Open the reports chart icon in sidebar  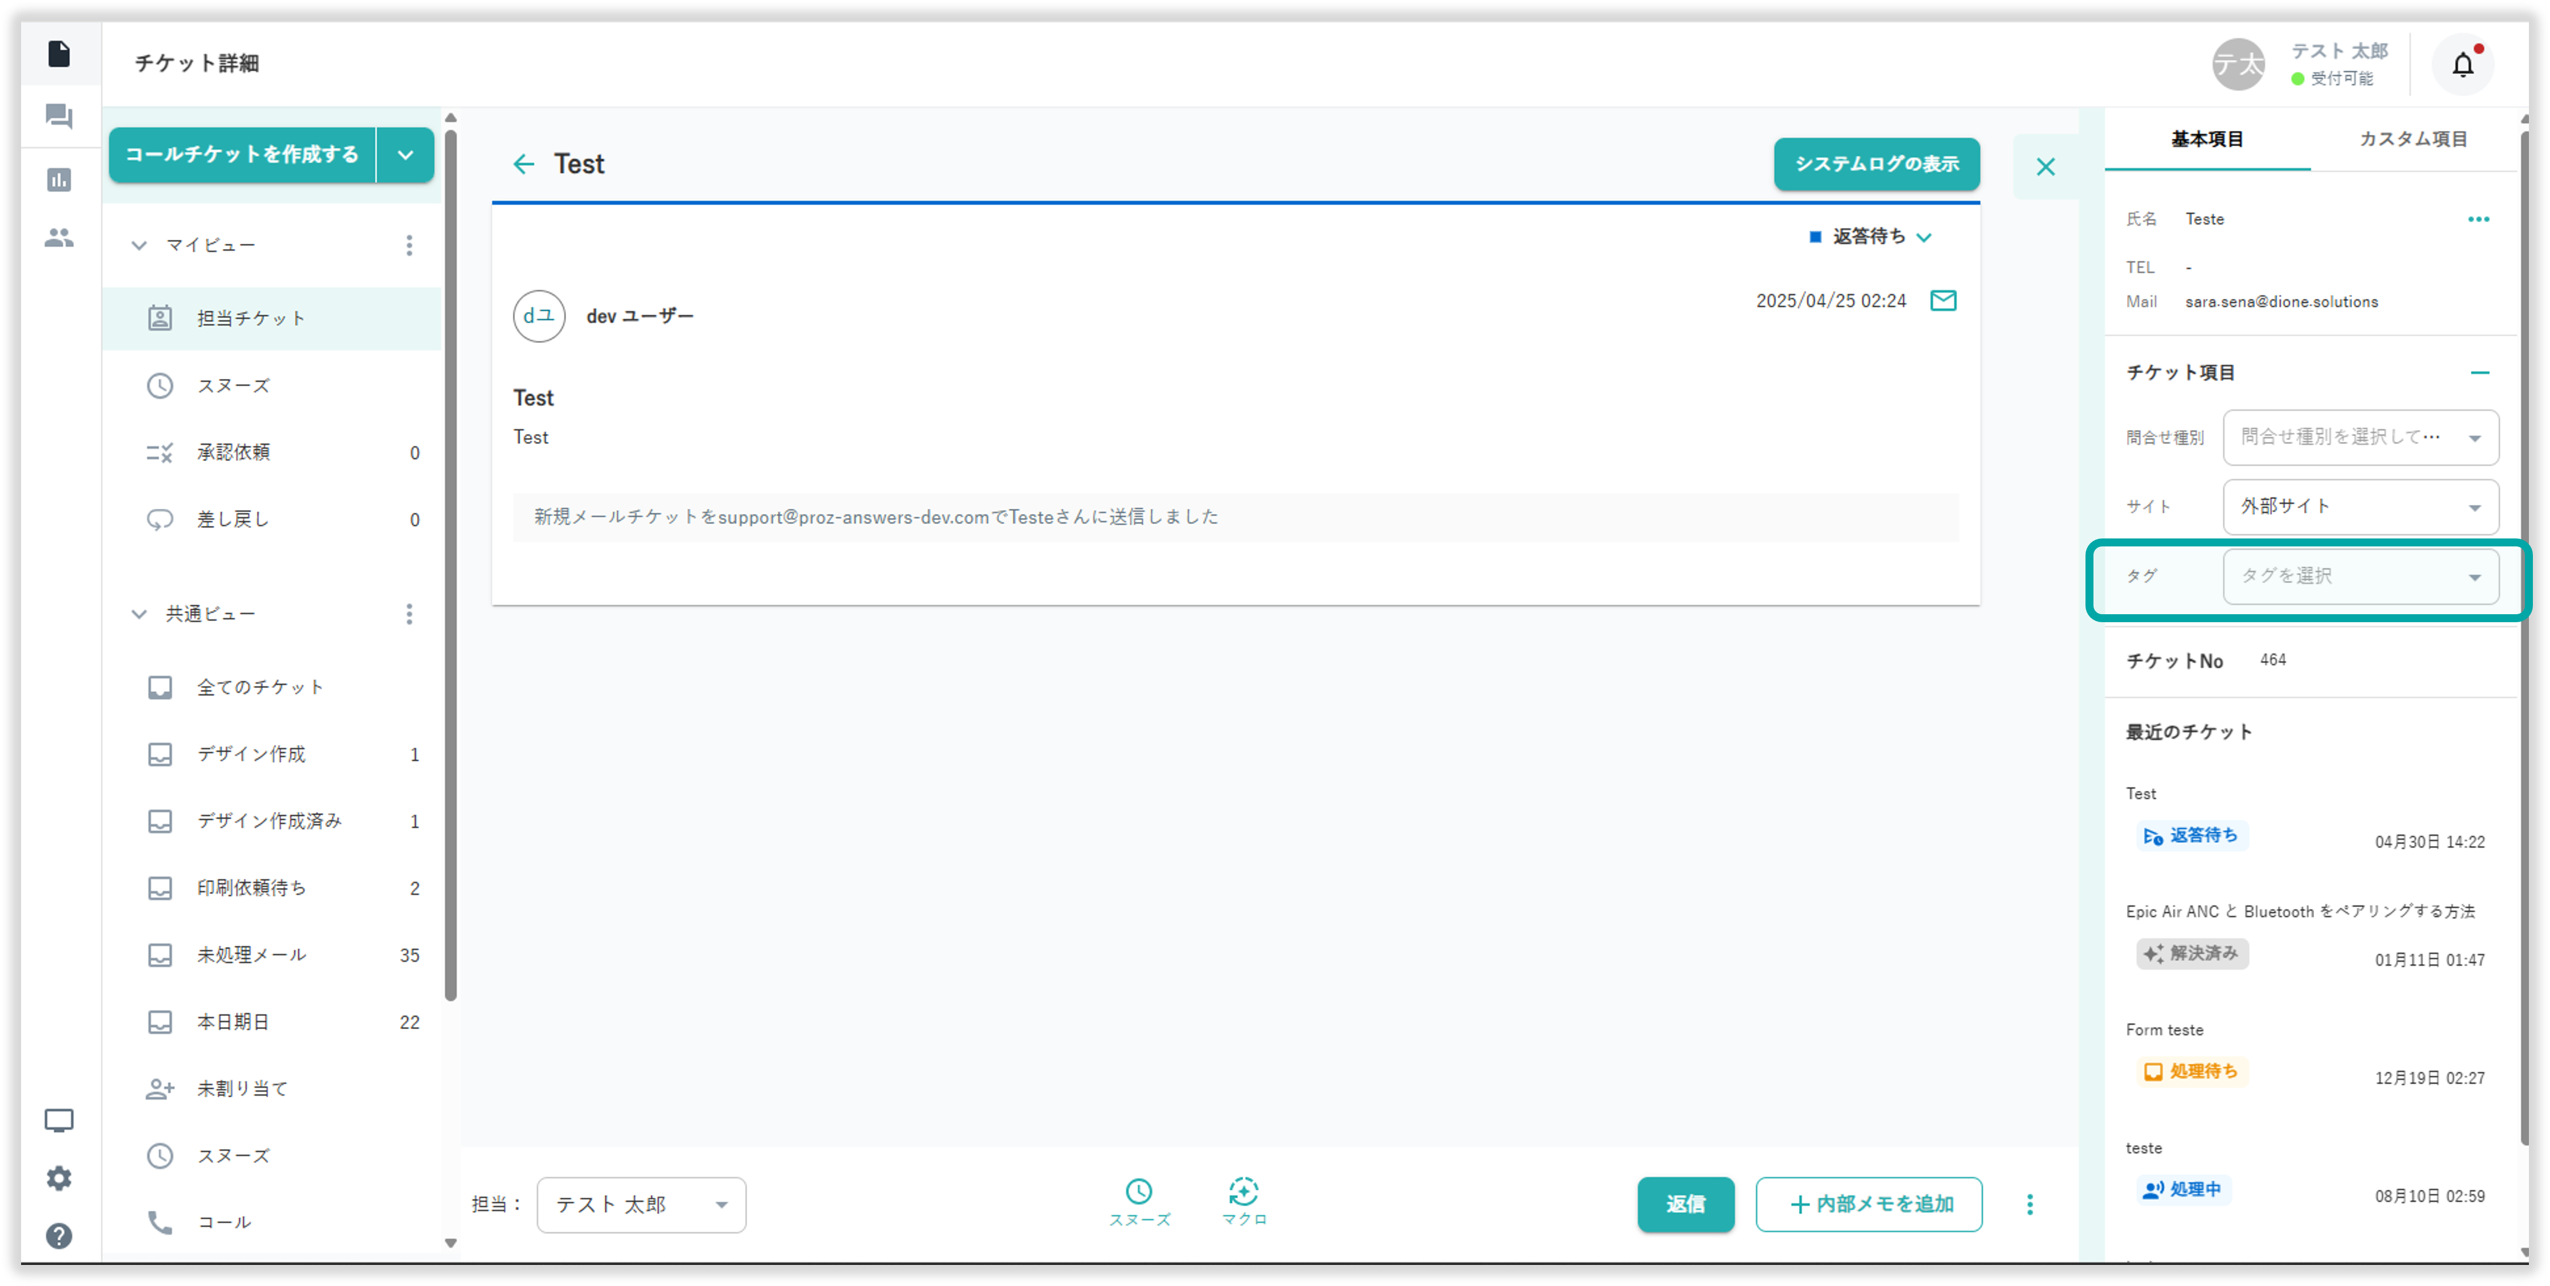pyautogui.click(x=59, y=180)
